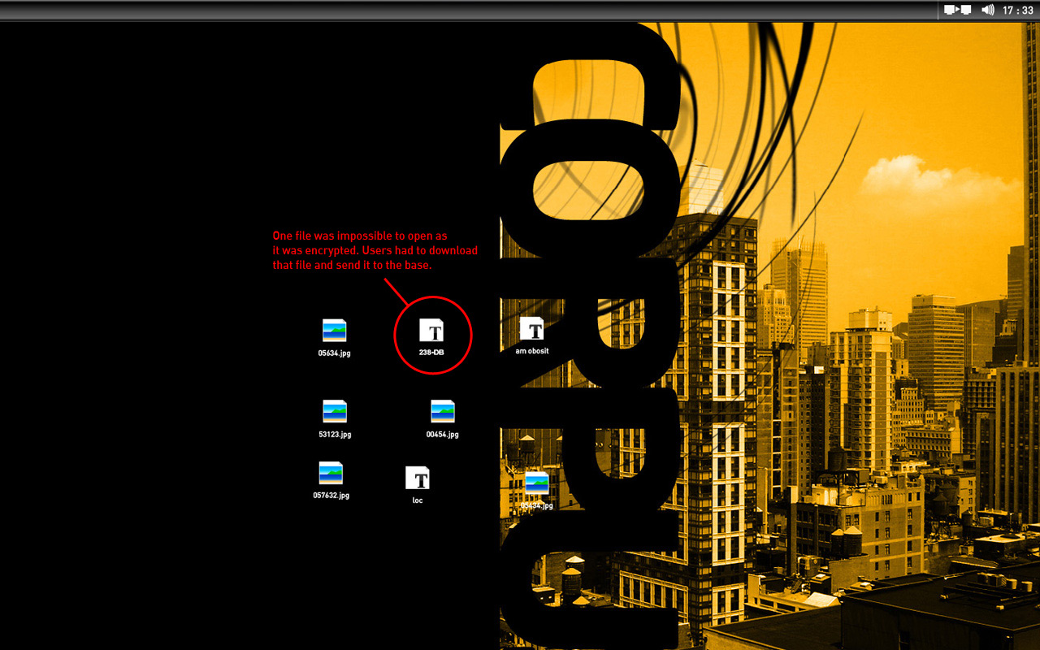Click the 17 : 33 clock
This screenshot has height=650, width=1040.
click(1018, 10)
